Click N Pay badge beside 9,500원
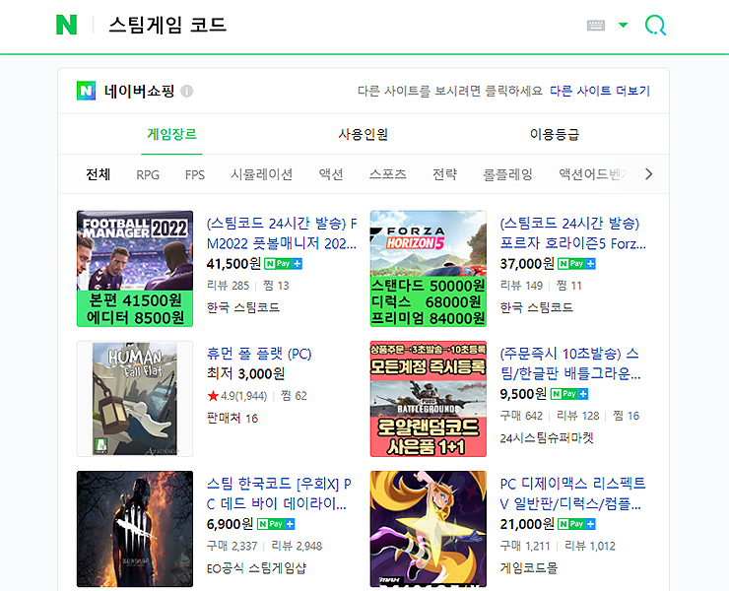This screenshot has width=729, height=591. point(569,394)
